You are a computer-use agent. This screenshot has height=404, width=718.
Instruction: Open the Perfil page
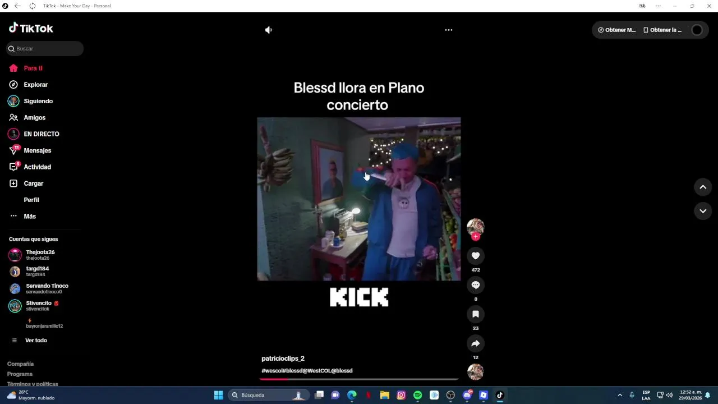pos(31,200)
